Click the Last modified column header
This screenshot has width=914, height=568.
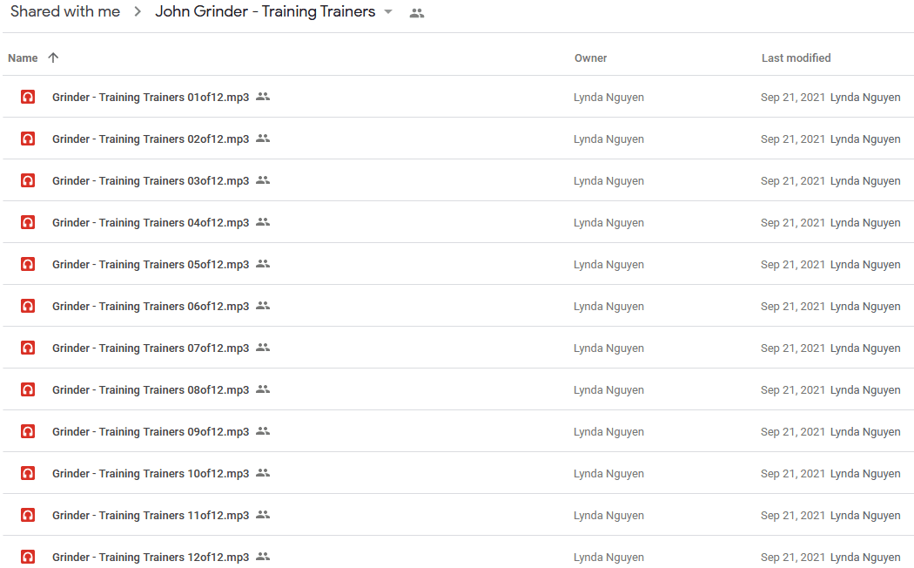click(x=796, y=57)
